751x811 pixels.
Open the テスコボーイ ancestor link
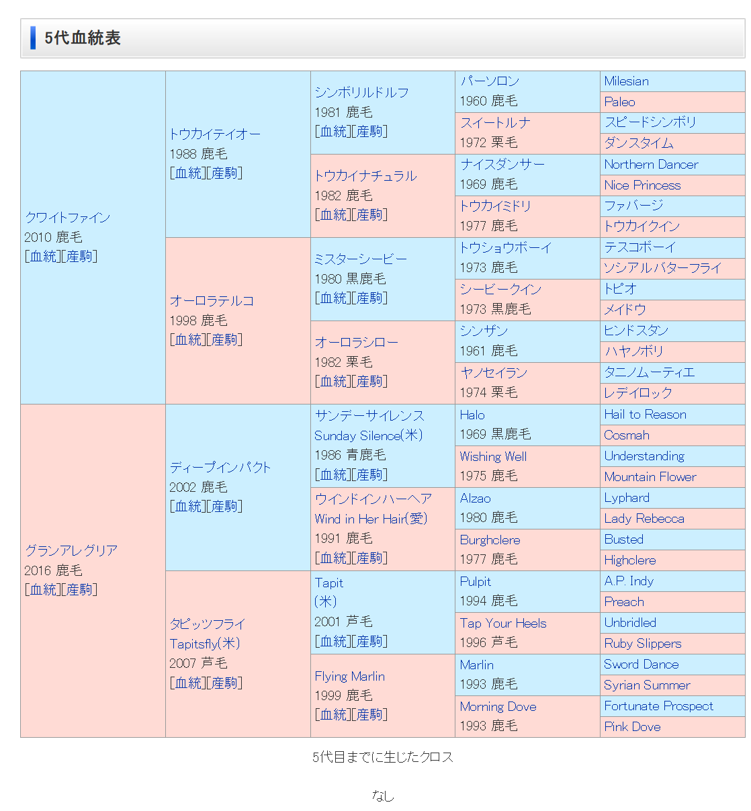coord(639,247)
